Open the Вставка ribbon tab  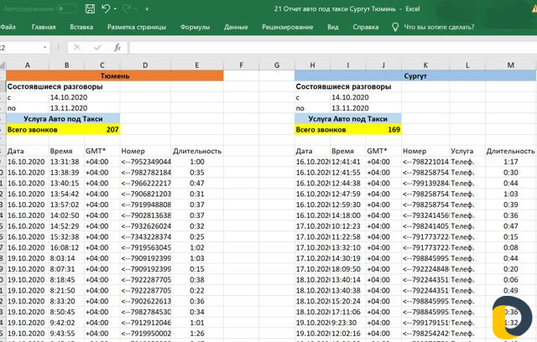click(81, 27)
